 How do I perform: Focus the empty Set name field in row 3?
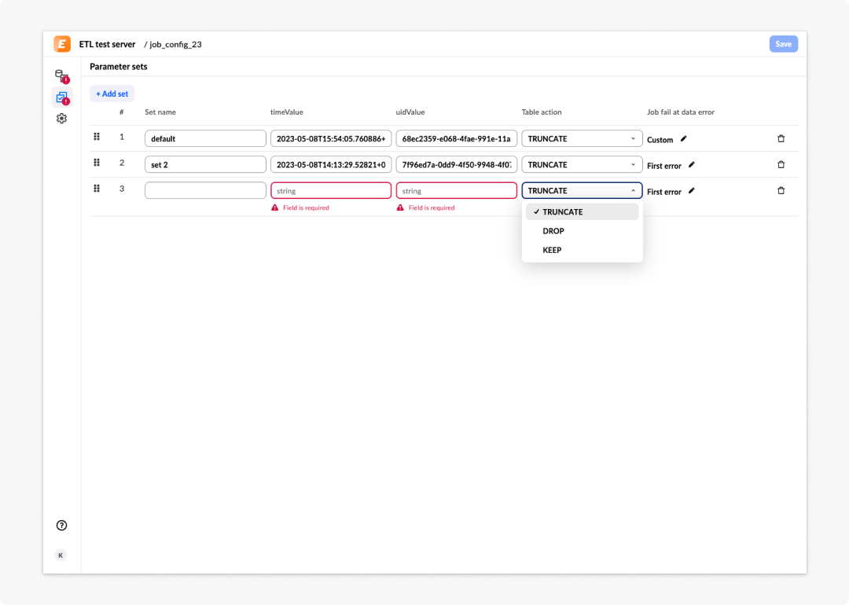[205, 190]
